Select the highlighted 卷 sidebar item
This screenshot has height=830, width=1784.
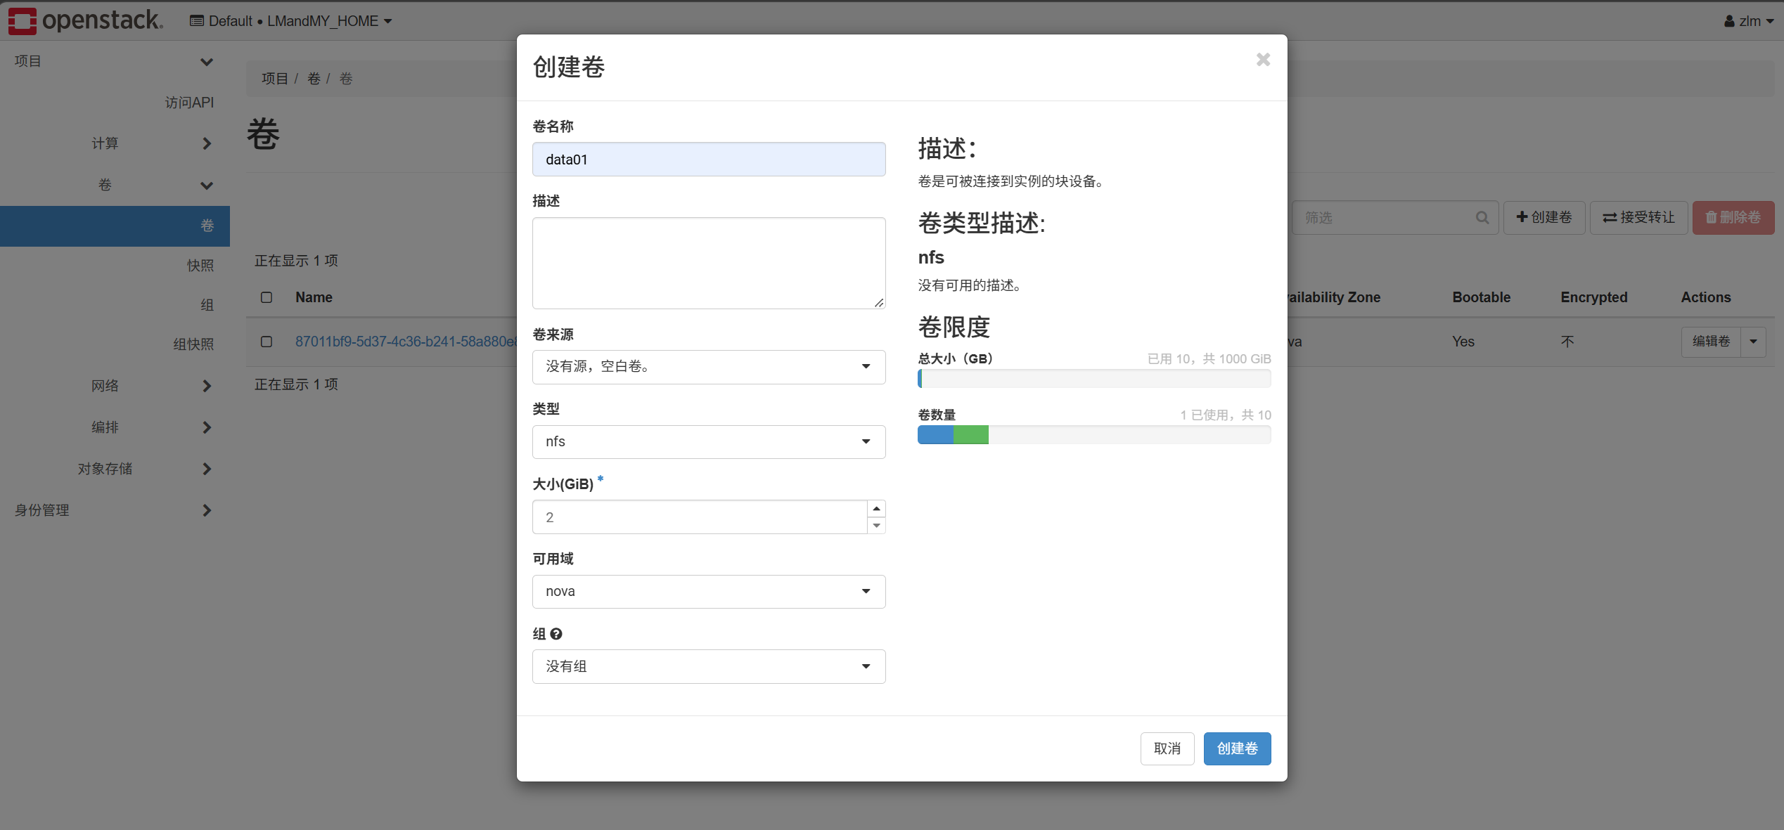click(x=115, y=226)
